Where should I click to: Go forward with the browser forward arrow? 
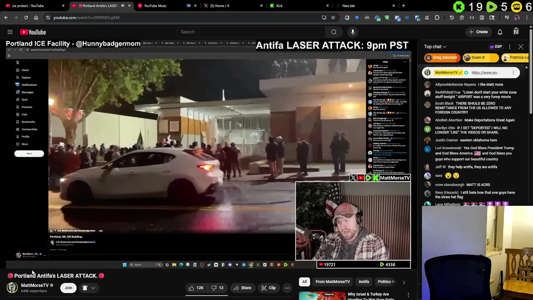(16, 17)
